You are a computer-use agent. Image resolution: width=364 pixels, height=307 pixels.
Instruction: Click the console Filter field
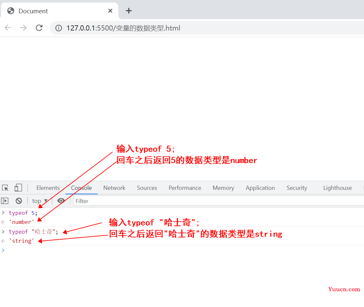click(219, 201)
